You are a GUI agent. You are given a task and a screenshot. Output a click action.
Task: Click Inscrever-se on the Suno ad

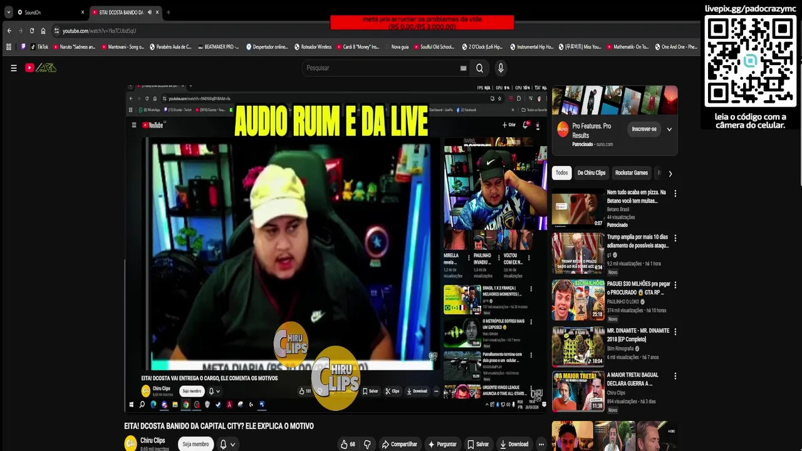pyautogui.click(x=644, y=129)
